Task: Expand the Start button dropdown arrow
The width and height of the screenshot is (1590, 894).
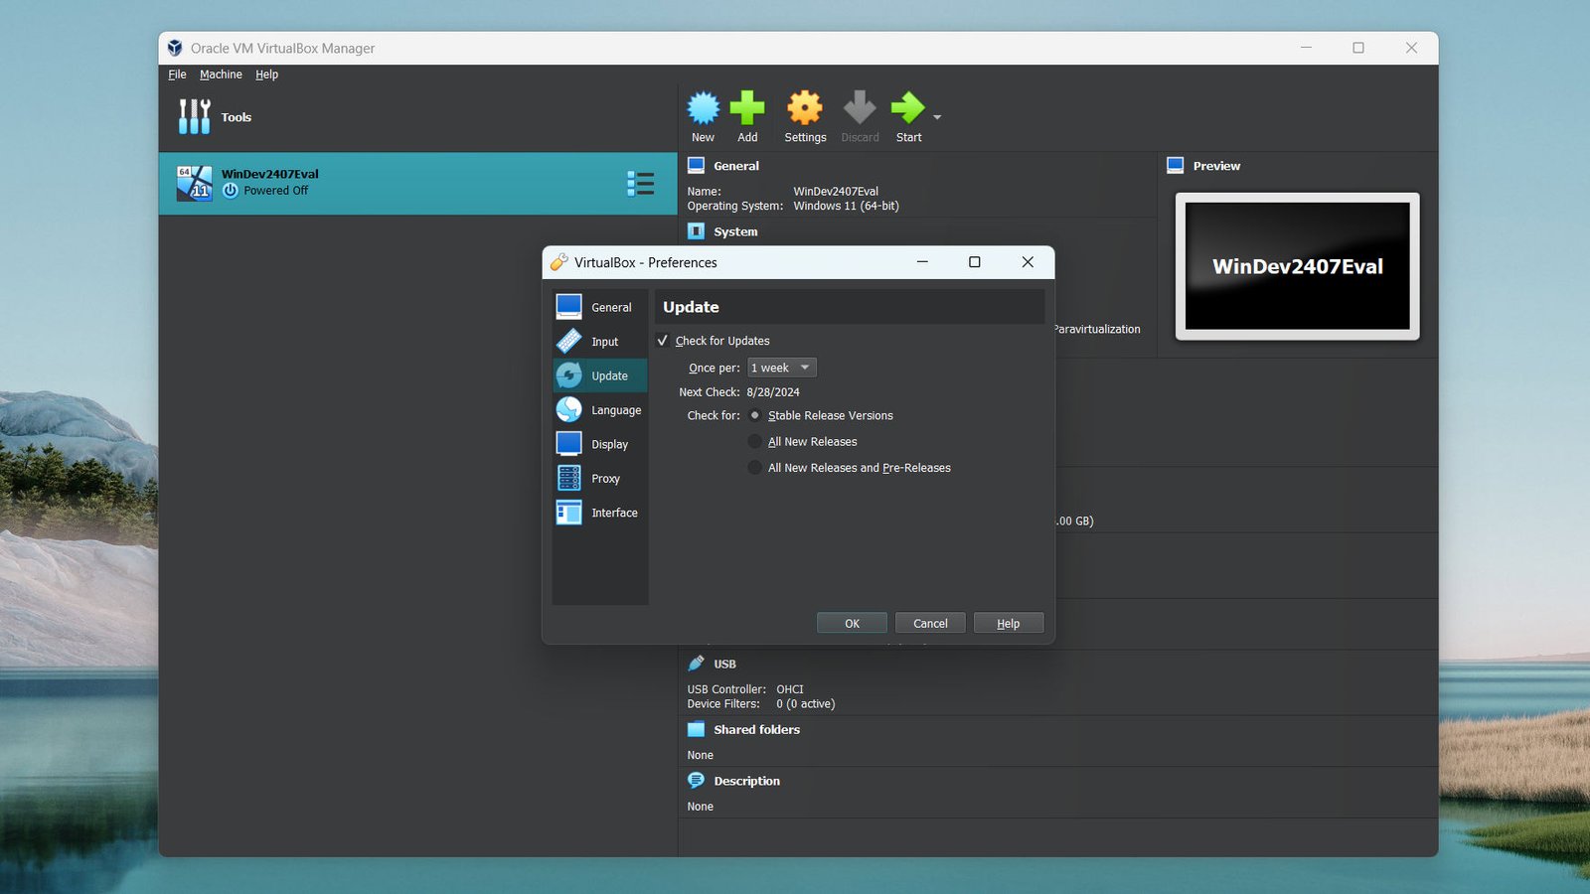Action: [936, 116]
